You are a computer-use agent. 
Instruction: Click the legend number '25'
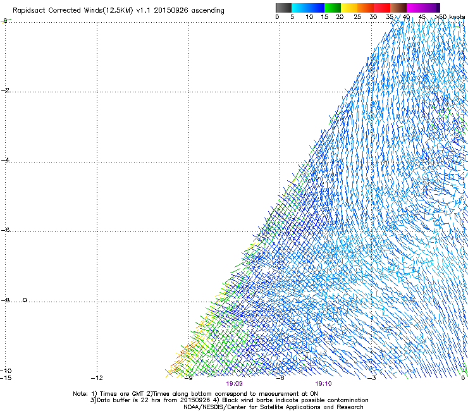tap(357, 17)
